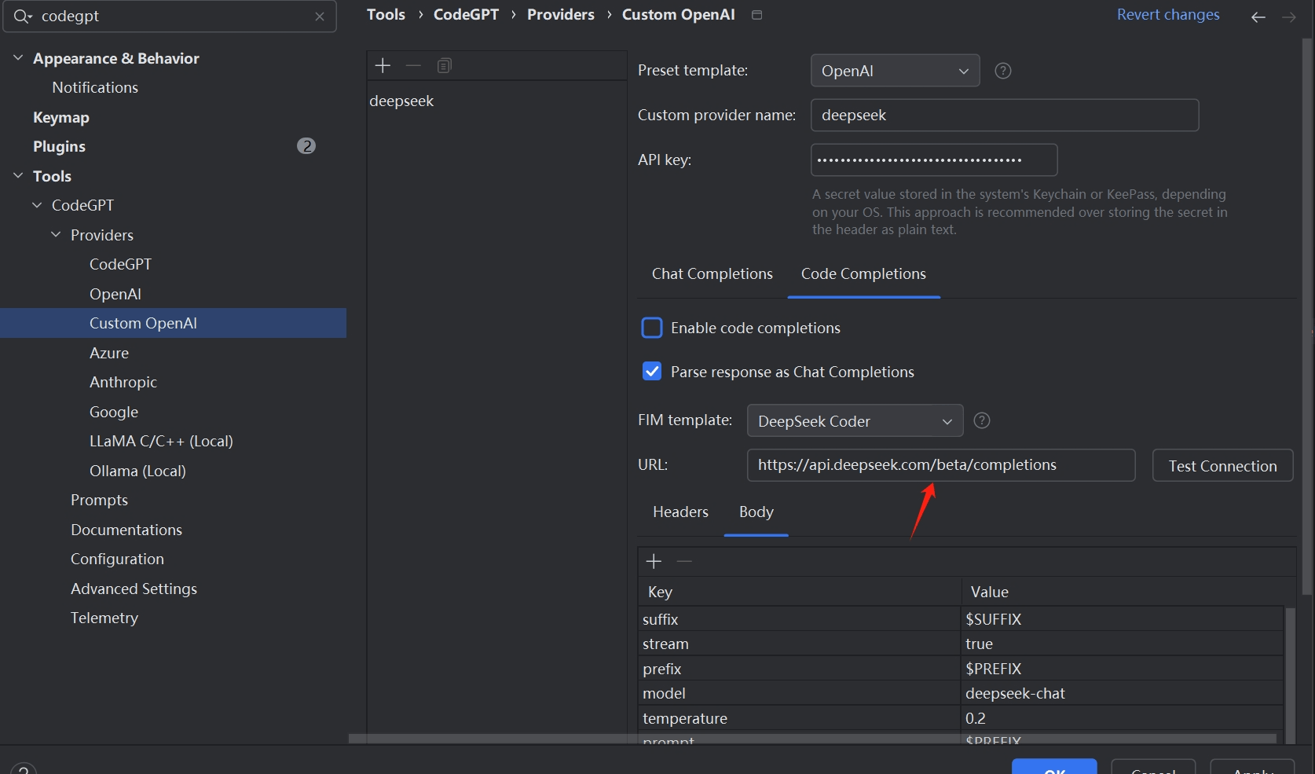Viewport: 1315px width, 774px height.
Task: Click Revert changes link
Action: (1168, 15)
